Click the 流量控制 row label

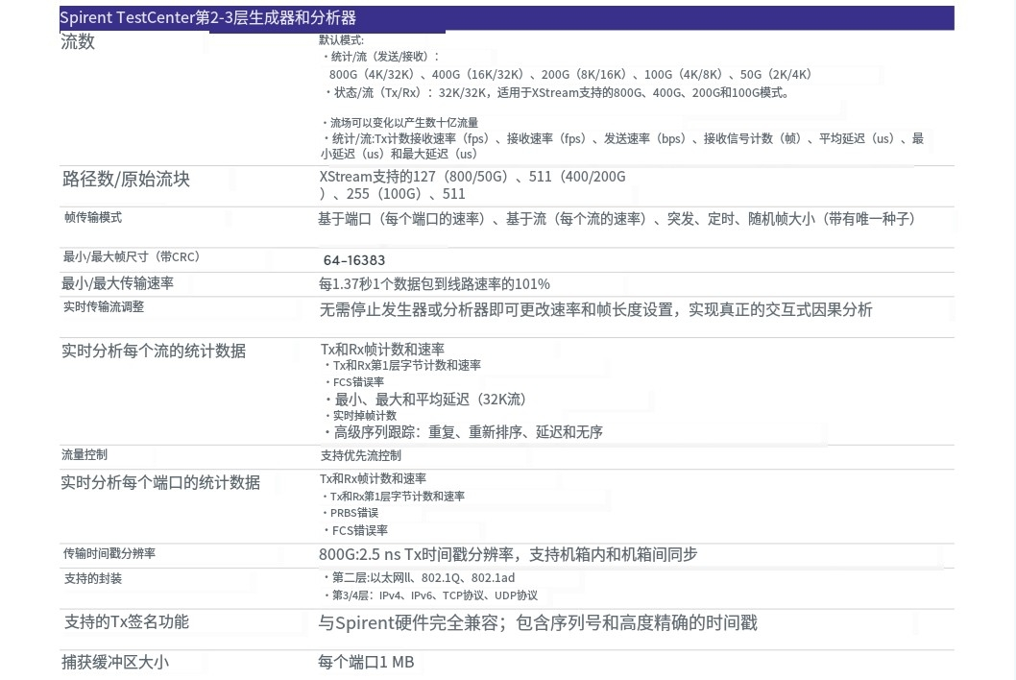pyautogui.click(x=85, y=455)
